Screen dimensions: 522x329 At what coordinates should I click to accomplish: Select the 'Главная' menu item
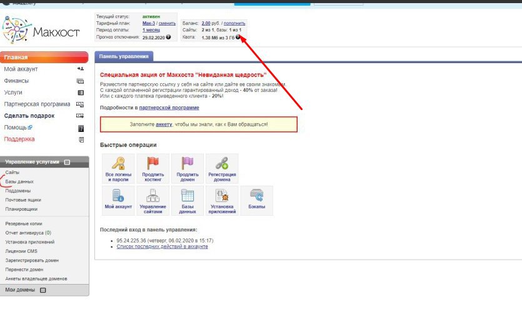[44, 58]
